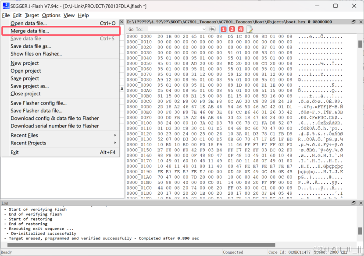The height and width of the screenshot is (256, 364).
Task: Switch to 2-byte display width icon
Action: point(232,29)
